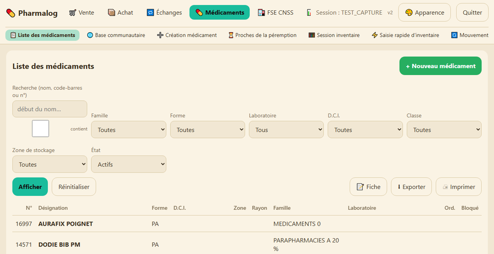Click the Ord. column header
Screen dimensions: 494x254
click(450, 208)
